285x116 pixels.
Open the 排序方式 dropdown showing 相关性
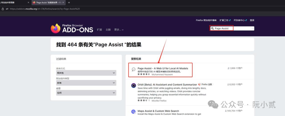86,73
